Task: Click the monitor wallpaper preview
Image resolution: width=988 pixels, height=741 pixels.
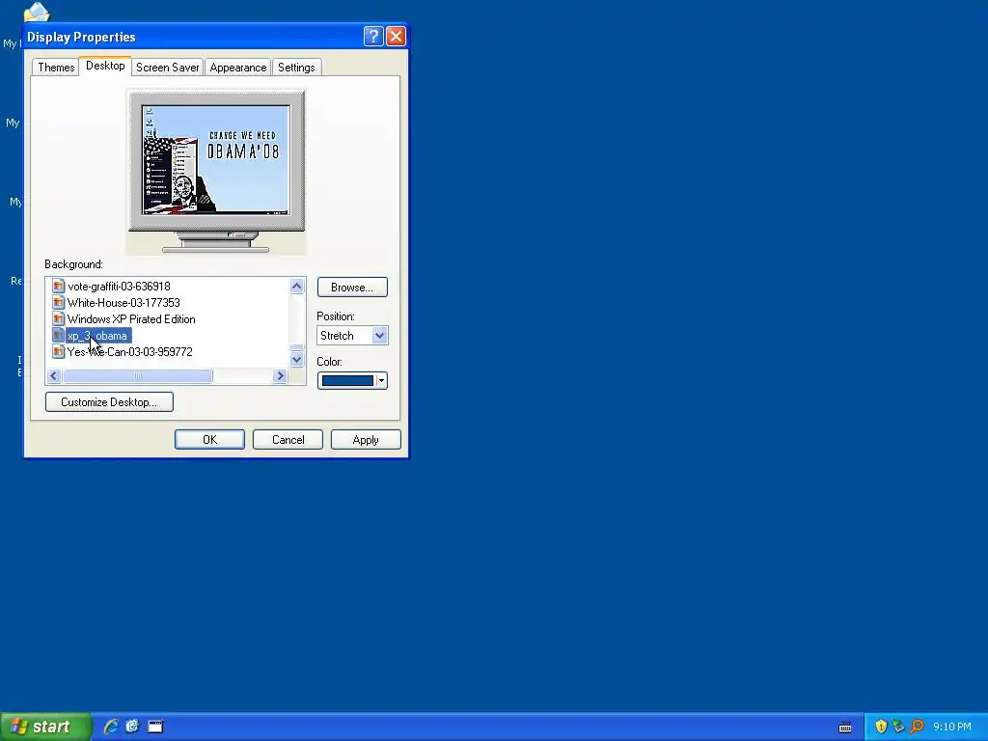Action: 216,159
